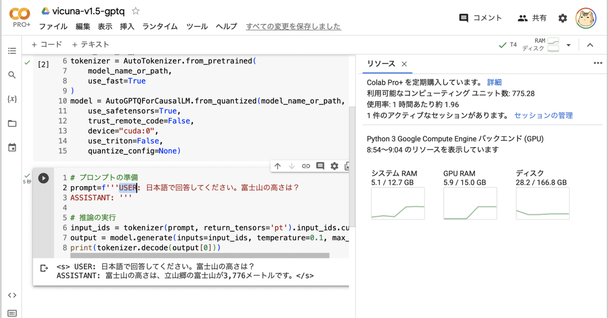Add a comment to the current cell
Viewport: 608px width, 318px height.
point(320,166)
